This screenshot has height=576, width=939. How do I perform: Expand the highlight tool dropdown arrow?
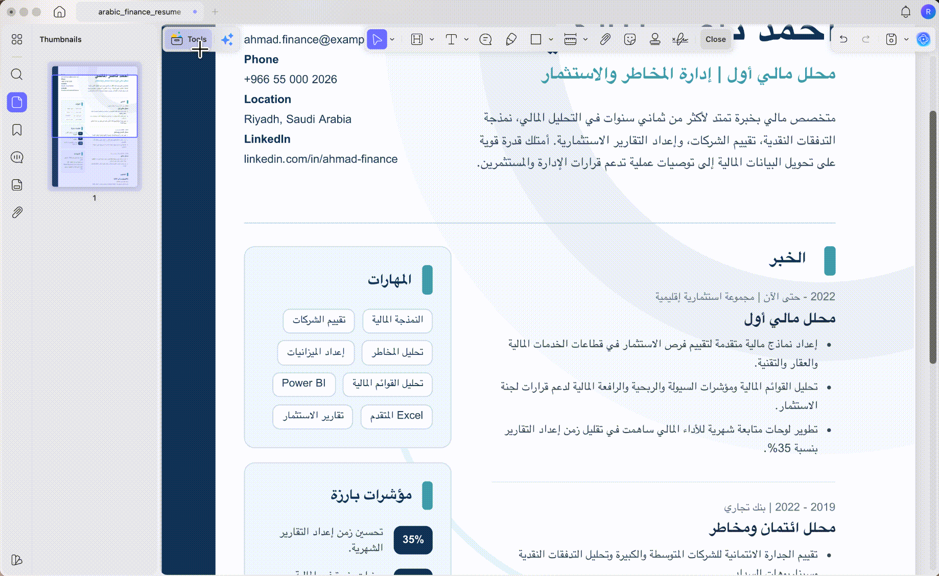coord(432,39)
